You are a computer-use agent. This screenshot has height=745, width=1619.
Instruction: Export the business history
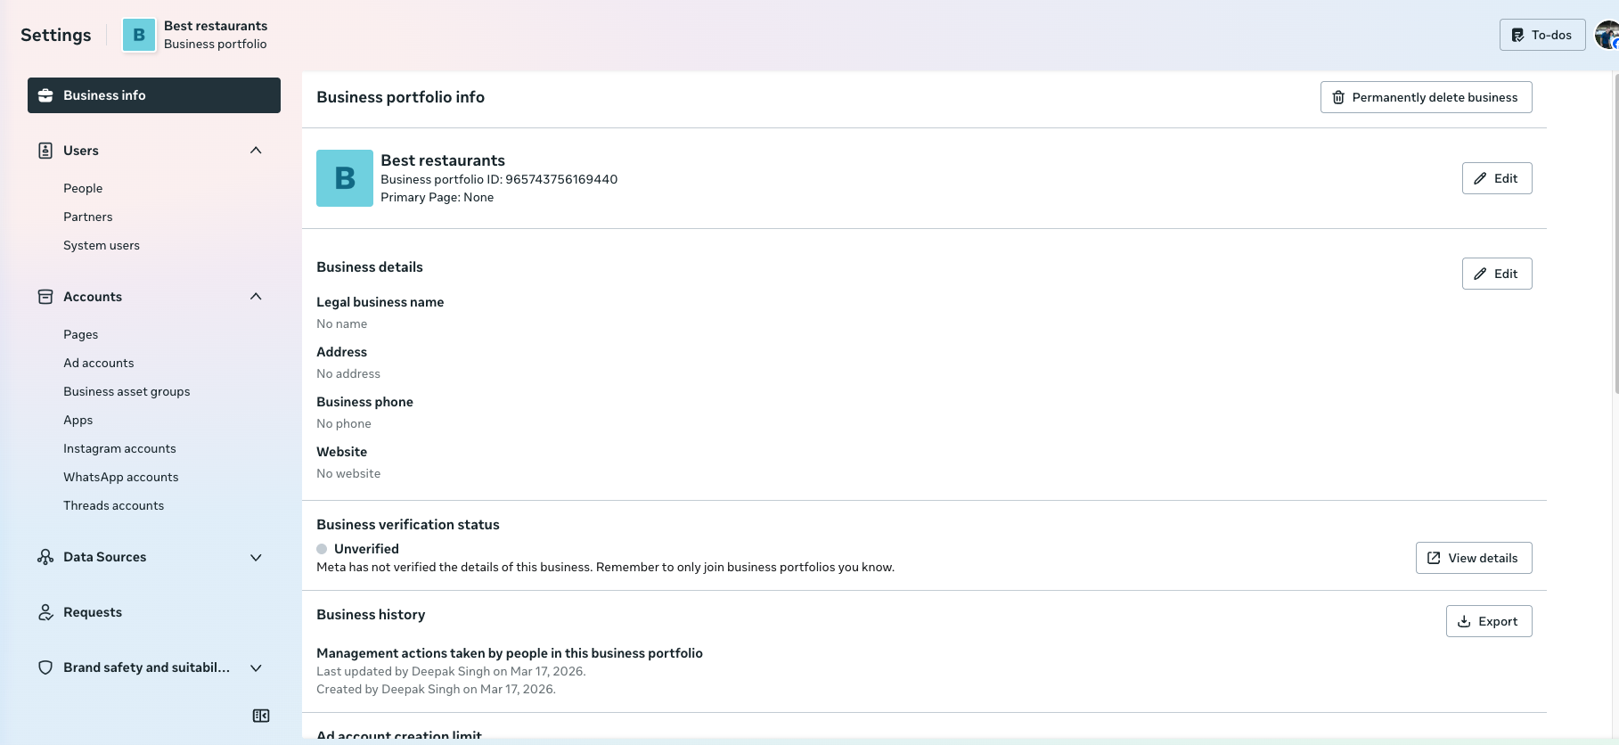tap(1489, 621)
